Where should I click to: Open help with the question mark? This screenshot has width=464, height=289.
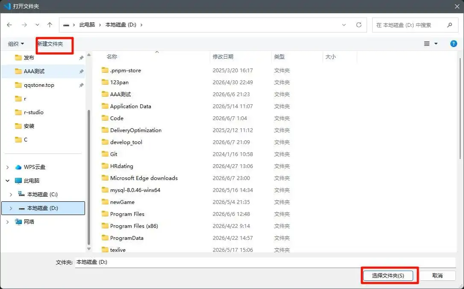[453, 44]
